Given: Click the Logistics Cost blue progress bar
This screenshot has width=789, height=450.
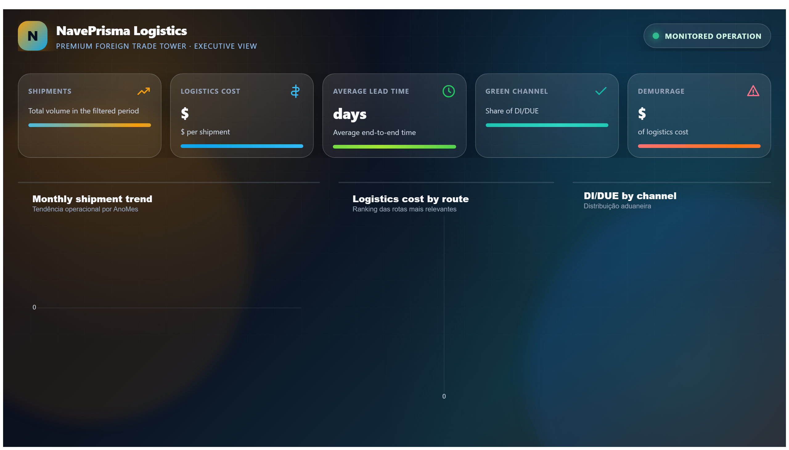Looking at the screenshot, I should point(242,146).
